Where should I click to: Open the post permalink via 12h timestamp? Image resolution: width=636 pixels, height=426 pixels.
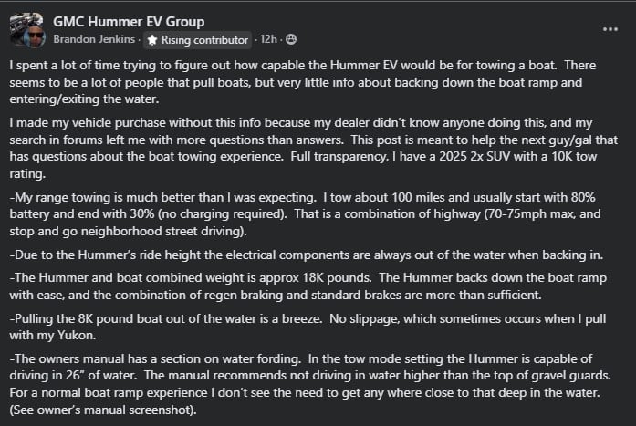268,40
